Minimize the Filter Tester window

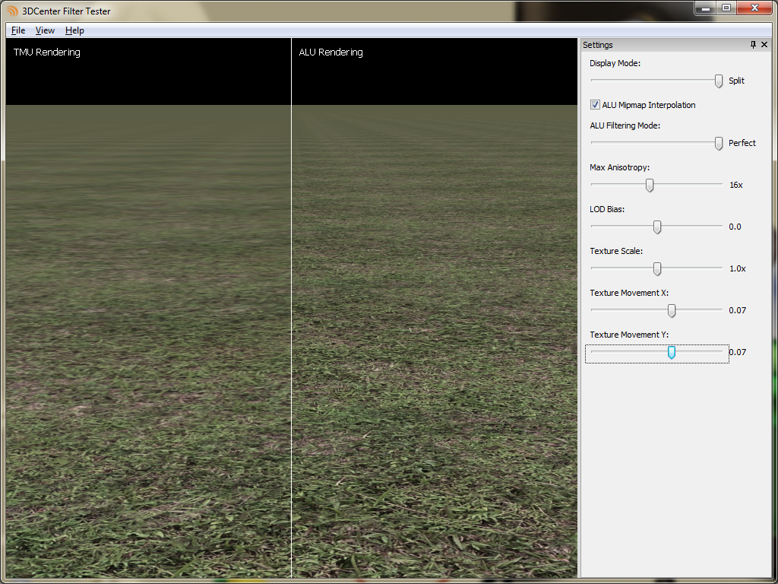706,8
